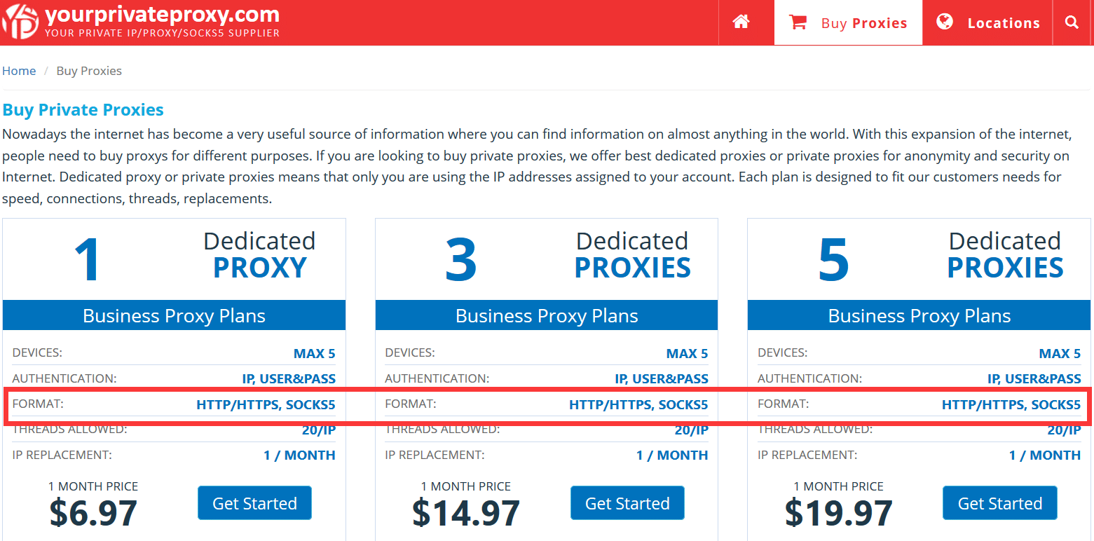
Task: Select the shopping cart icon beside Buy Proxies
Action: [797, 22]
